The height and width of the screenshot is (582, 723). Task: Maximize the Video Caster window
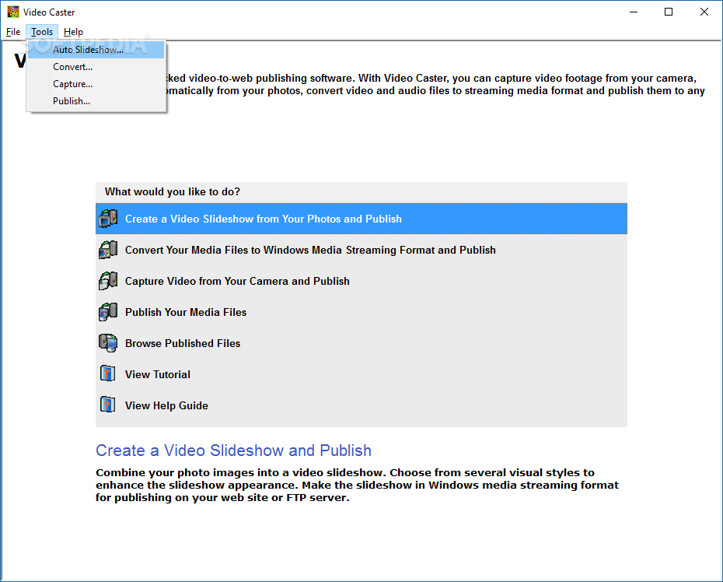(x=669, y=12)
